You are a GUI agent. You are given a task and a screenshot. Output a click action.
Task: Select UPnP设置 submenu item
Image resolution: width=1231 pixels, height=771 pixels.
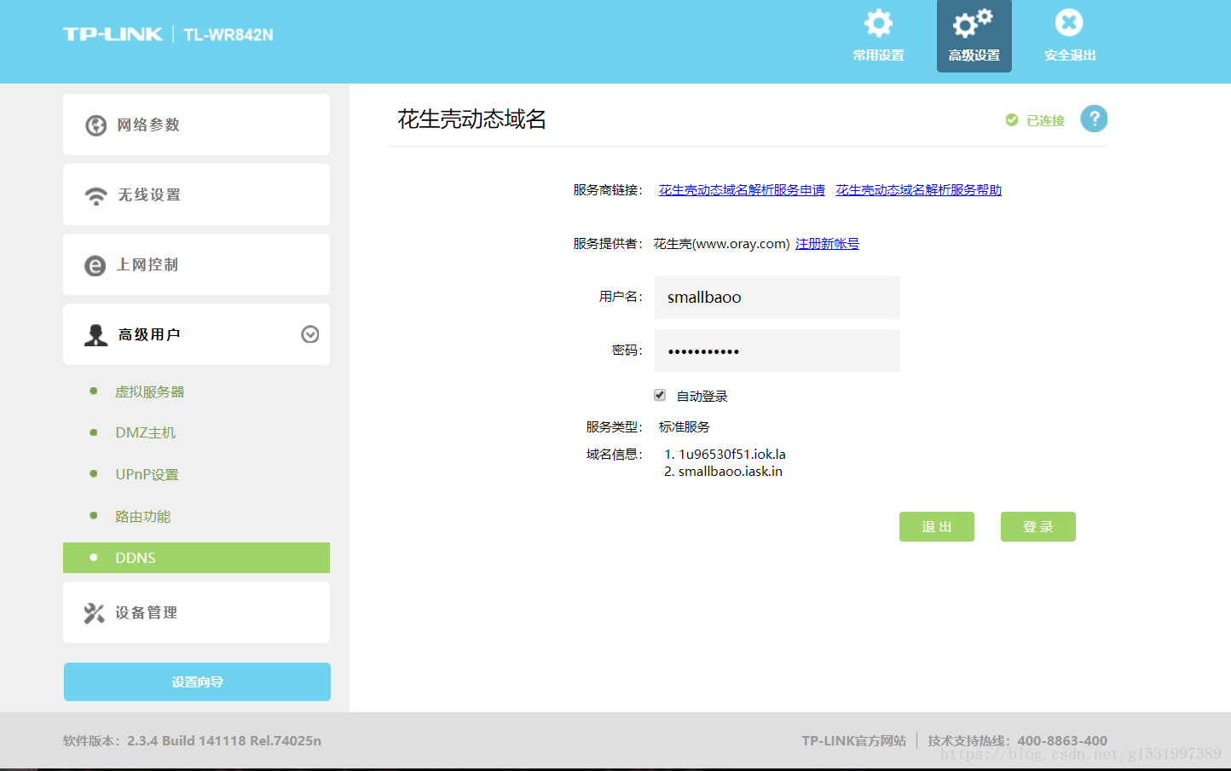(x=147, y=474)
